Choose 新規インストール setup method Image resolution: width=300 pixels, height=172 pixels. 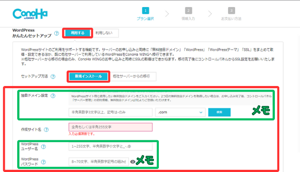tap(88, 76)
